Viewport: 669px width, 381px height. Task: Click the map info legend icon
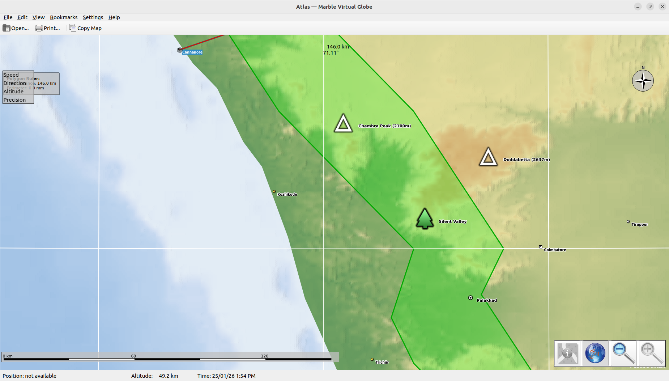(567, 353)
